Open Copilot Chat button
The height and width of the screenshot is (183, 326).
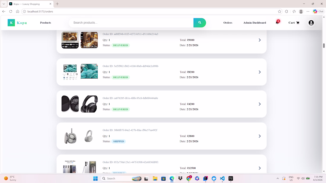[318, 12]
